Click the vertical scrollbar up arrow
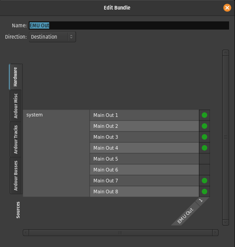 click(225, 53)
